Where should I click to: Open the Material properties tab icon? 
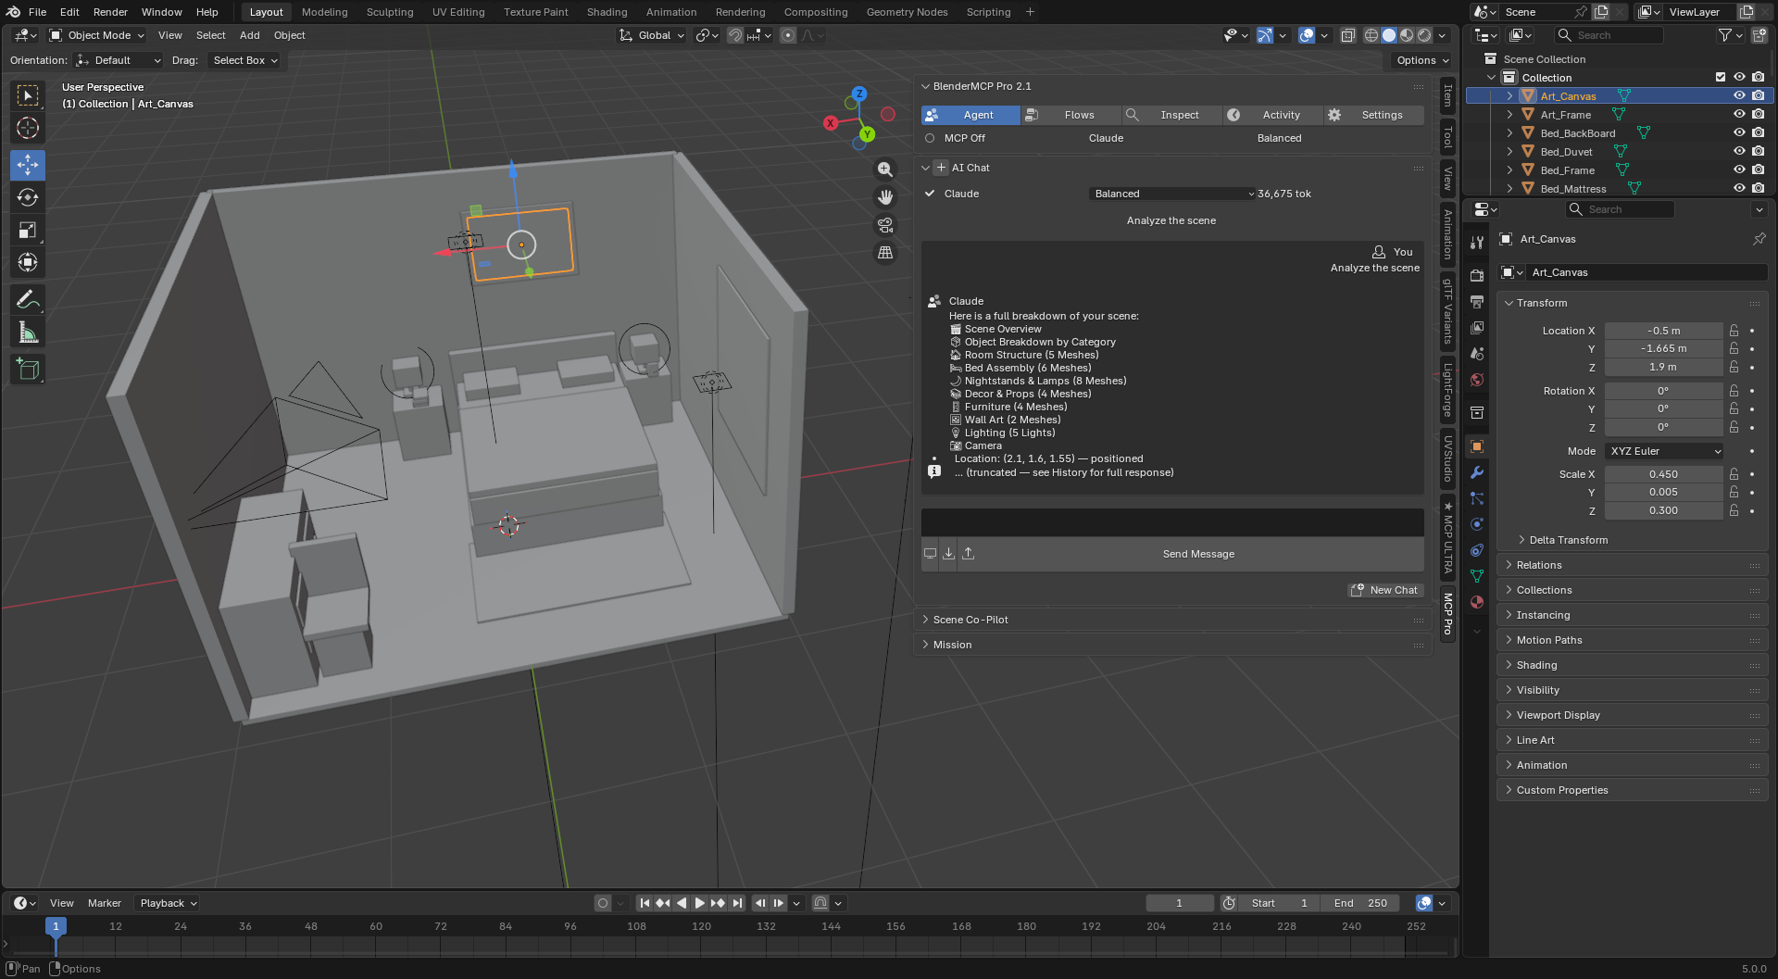[x=1477, y=602]
